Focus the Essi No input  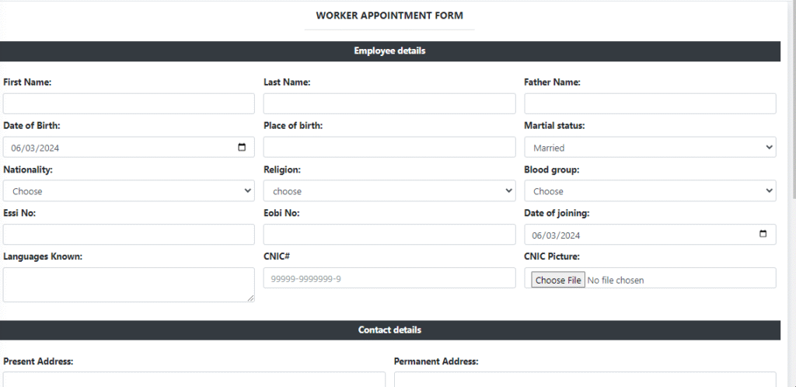(128, 235)
